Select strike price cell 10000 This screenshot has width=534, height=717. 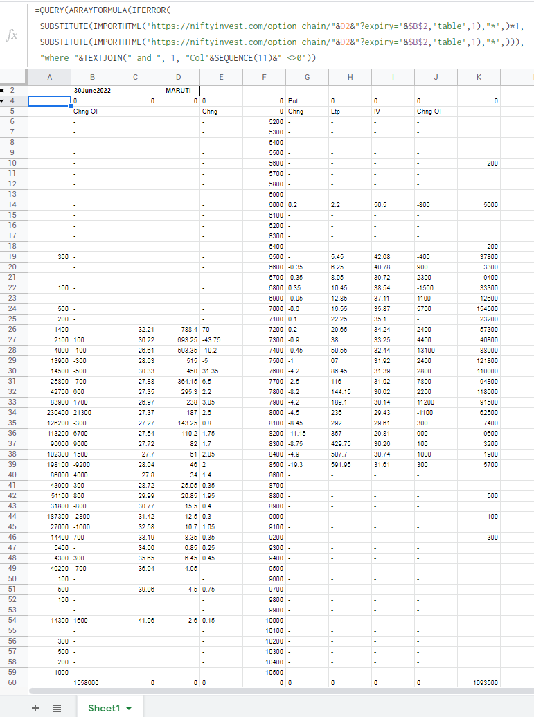pos(265,621)
